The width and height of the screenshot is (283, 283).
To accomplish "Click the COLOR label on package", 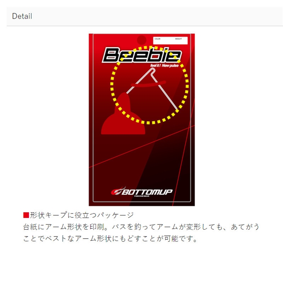I will click(x=157, y=39).
